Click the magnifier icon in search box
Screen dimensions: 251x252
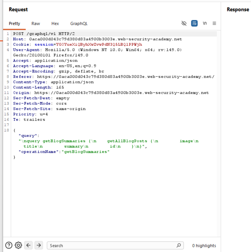click(179, 245)
